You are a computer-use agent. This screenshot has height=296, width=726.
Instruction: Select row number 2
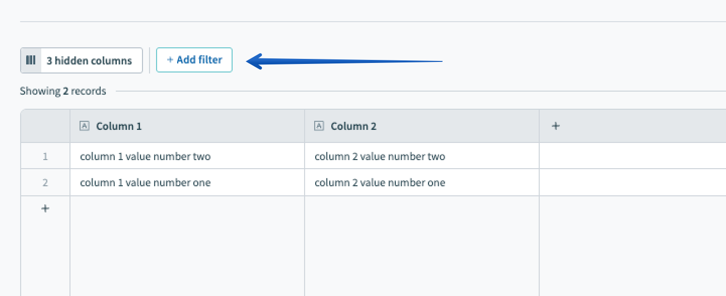pyautogui.click(x=45, y=182)
